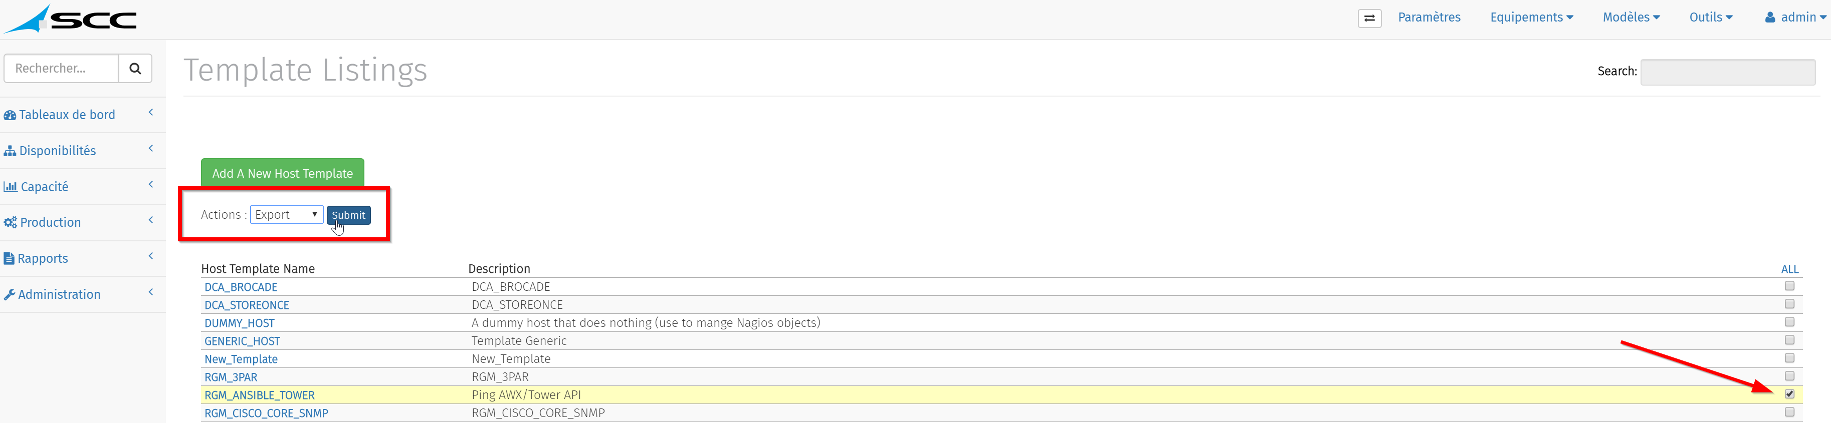Click the Capacité bar chart icon
The image size is (1831, 423).
11,187
